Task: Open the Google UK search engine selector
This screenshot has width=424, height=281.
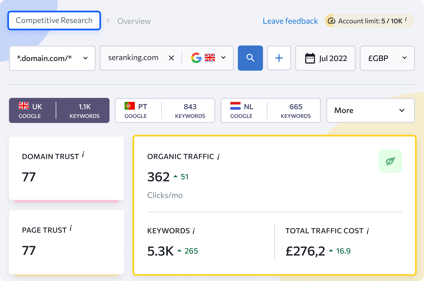Action: point(208,58)
